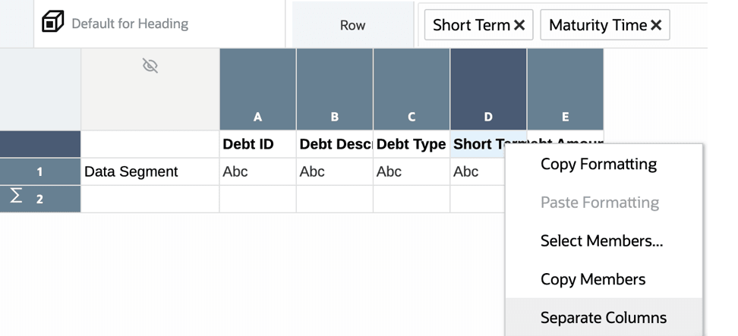Viewport: 738px width, 336px height.
Task: Click the Debt ID heading cell
Action: (x=257, y=144)
